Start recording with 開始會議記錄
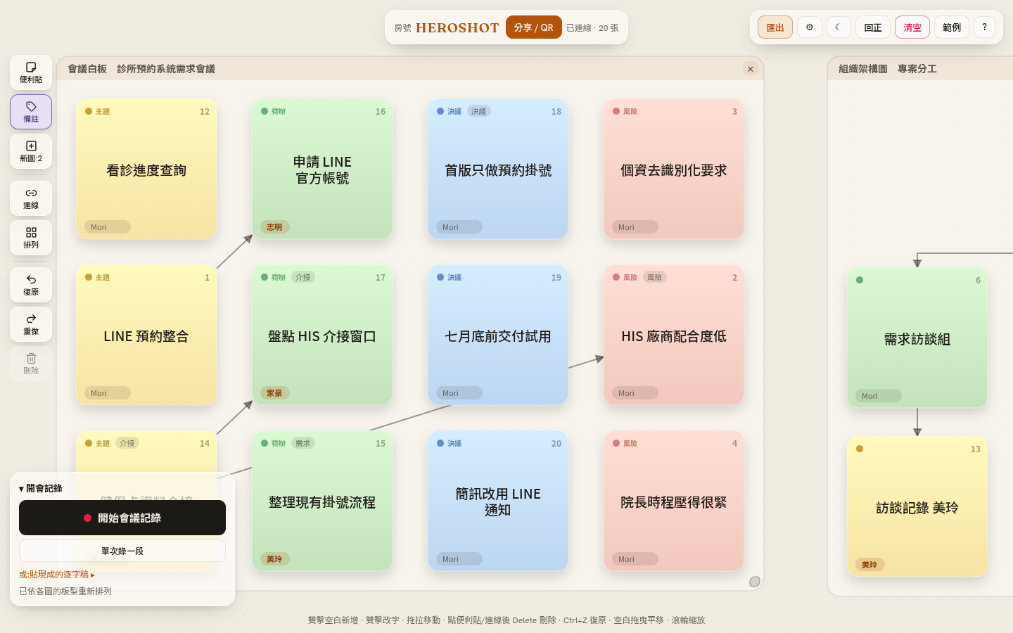The height and width of the screenshot is (633, 1013). pyautogui.click(x=122, y=518)
